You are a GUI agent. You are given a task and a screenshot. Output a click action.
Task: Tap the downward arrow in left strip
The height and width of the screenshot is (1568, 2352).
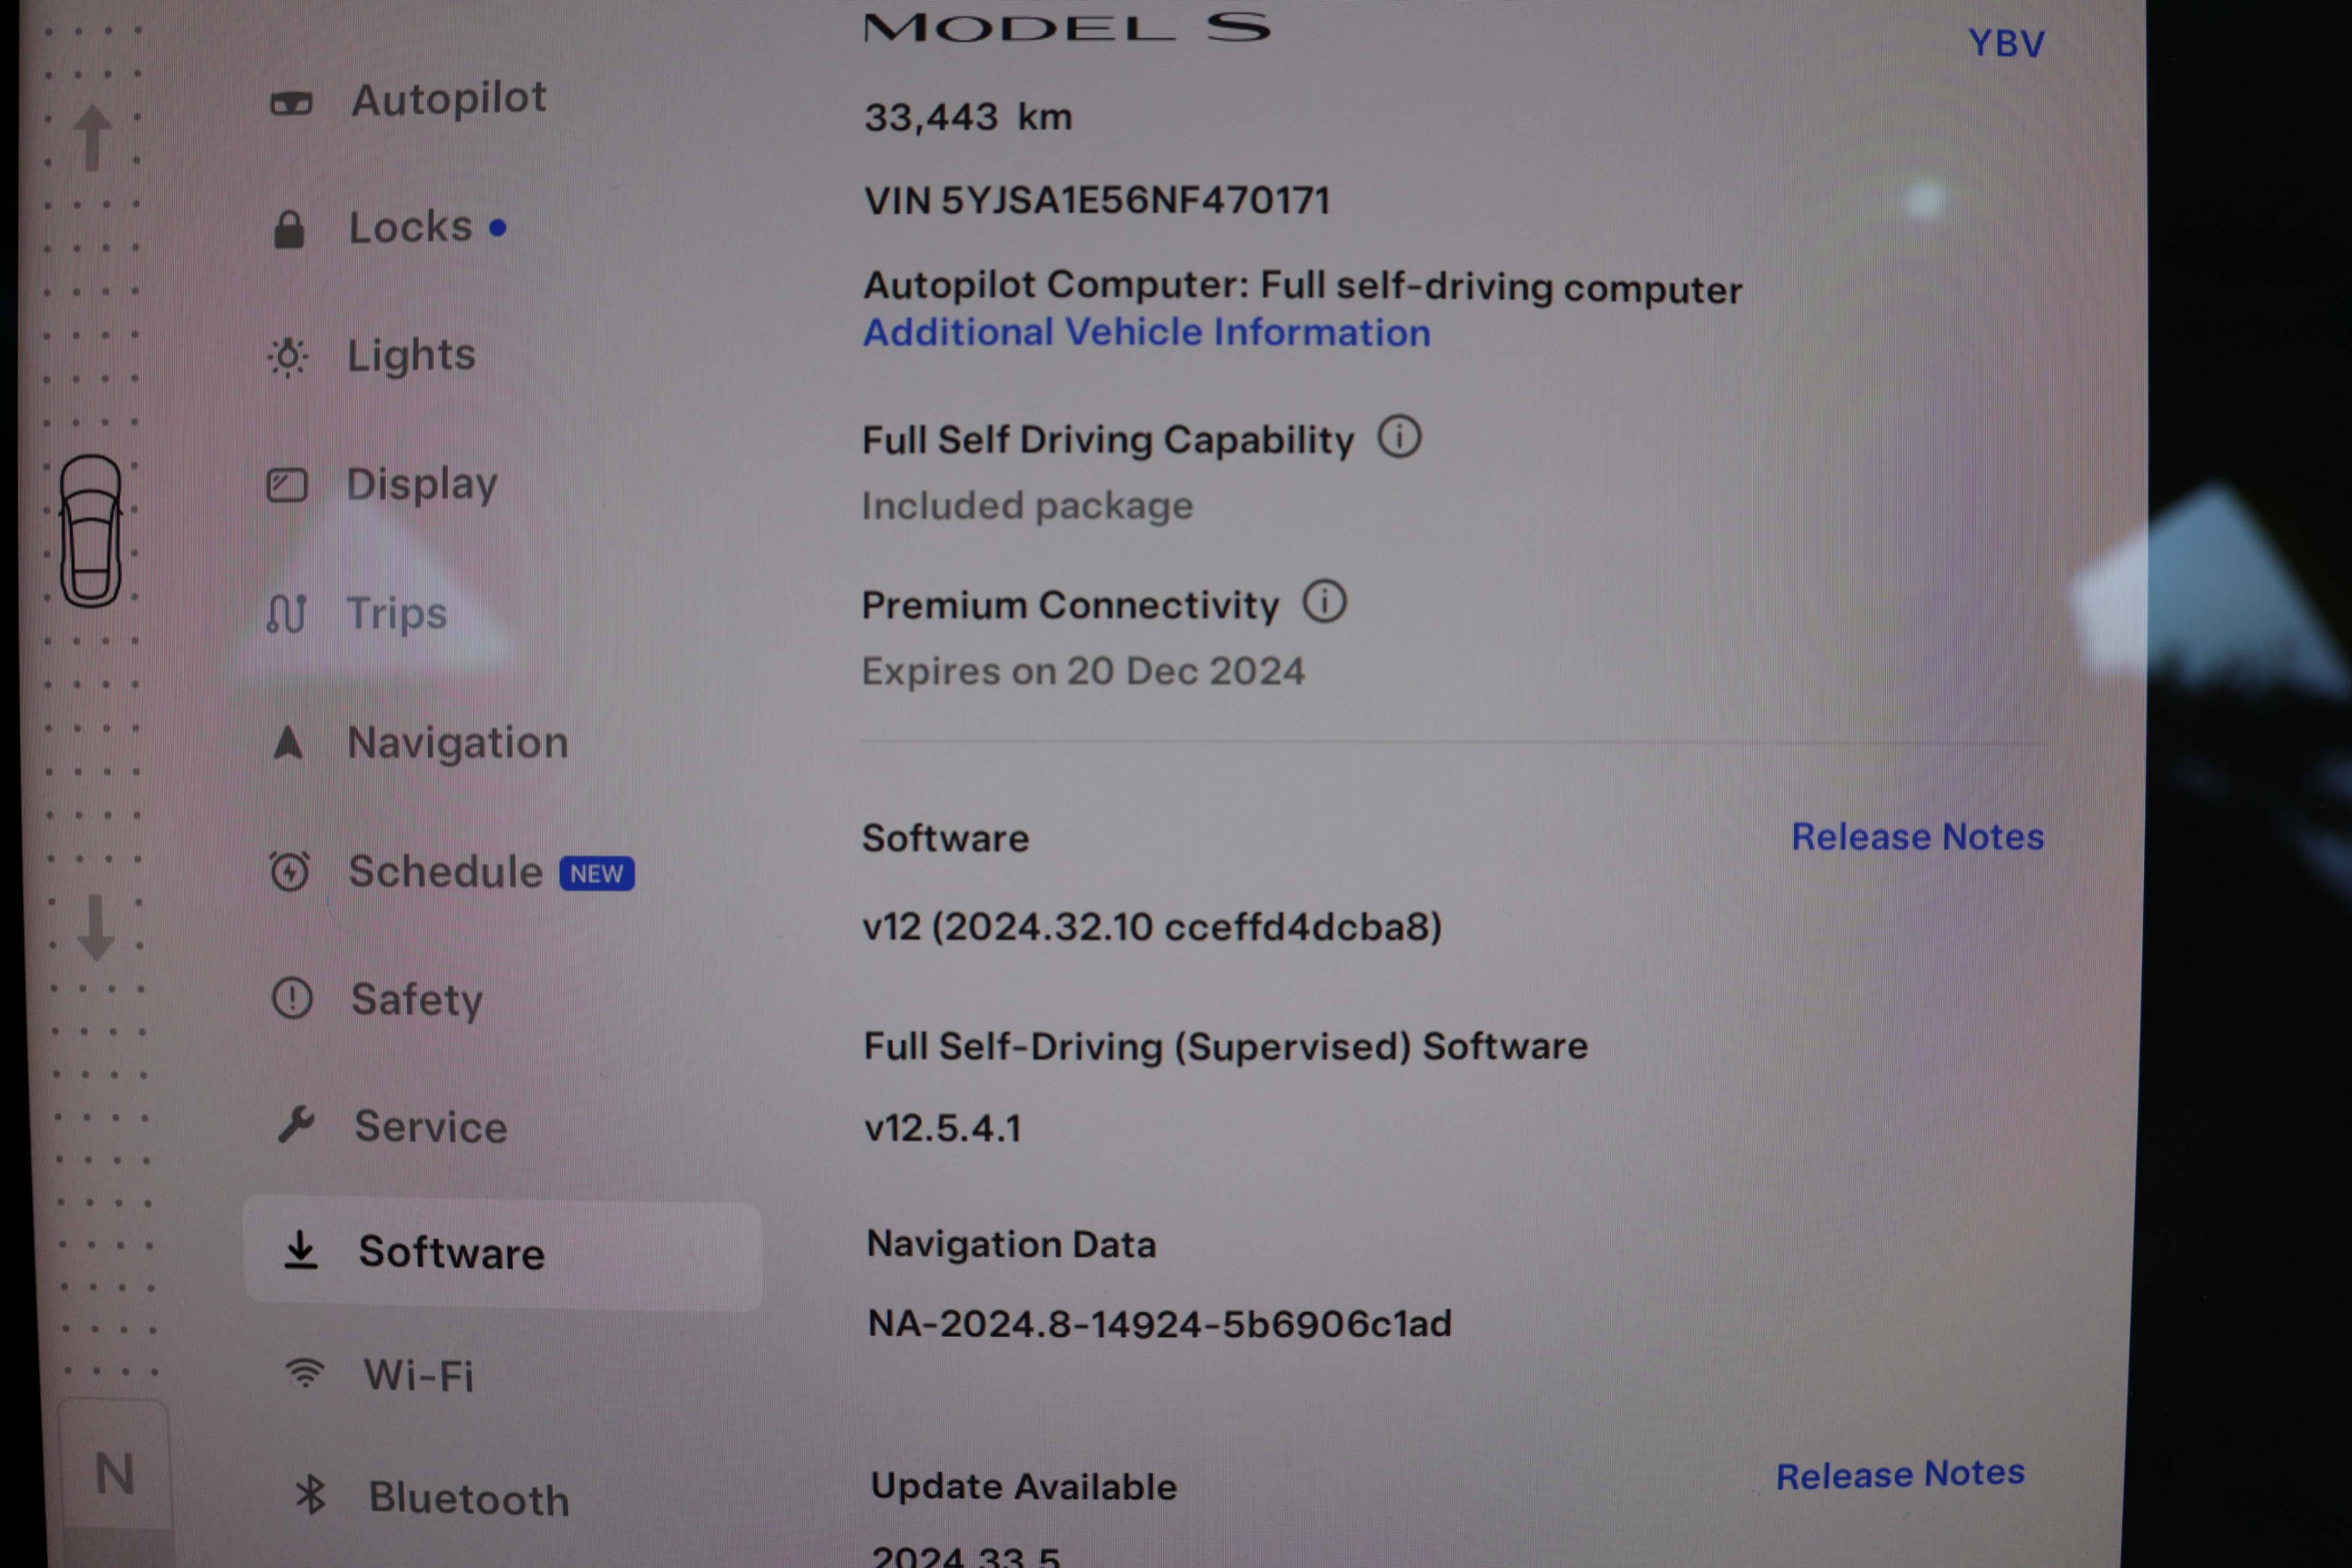point(96,928)
